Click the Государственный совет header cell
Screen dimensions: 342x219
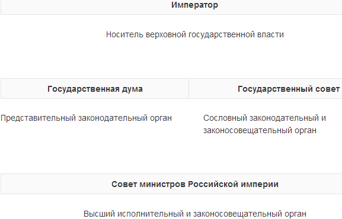(266, 89)
